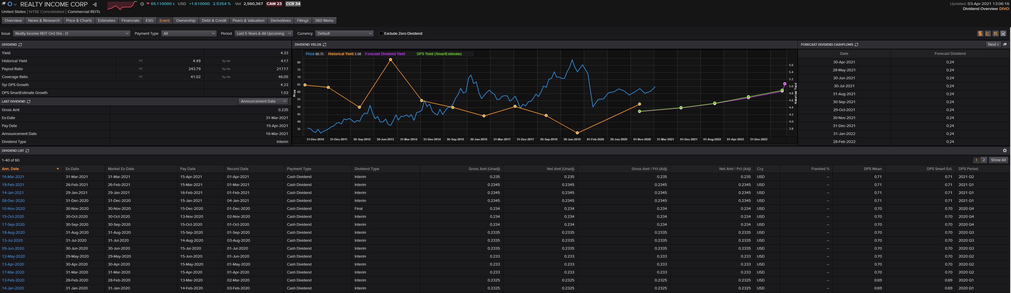Viewport: 1011px width, 293px height.
Task: Click the Commercial REITs industry link
Action: pyautogui.click(x=84, y=12)
